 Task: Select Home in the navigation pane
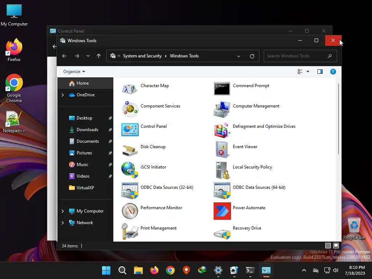pos(85,83)
